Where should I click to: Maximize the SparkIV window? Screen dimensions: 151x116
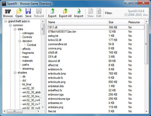[134, 3]
